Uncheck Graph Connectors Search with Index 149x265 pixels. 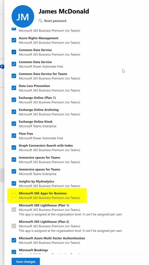[x=14, y=148]
